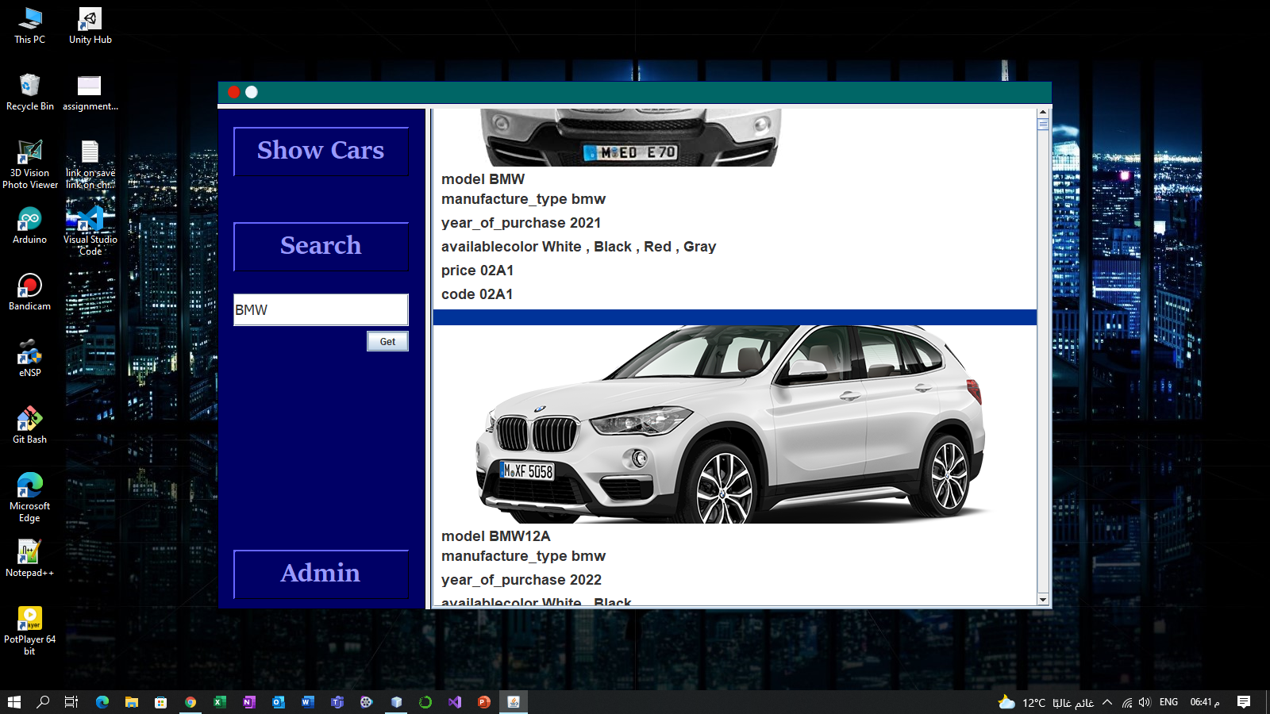The width and height of the screenshot is (1270, 714).
Task: Switch the ENG input language
Action: click(x=1168, y=702)
